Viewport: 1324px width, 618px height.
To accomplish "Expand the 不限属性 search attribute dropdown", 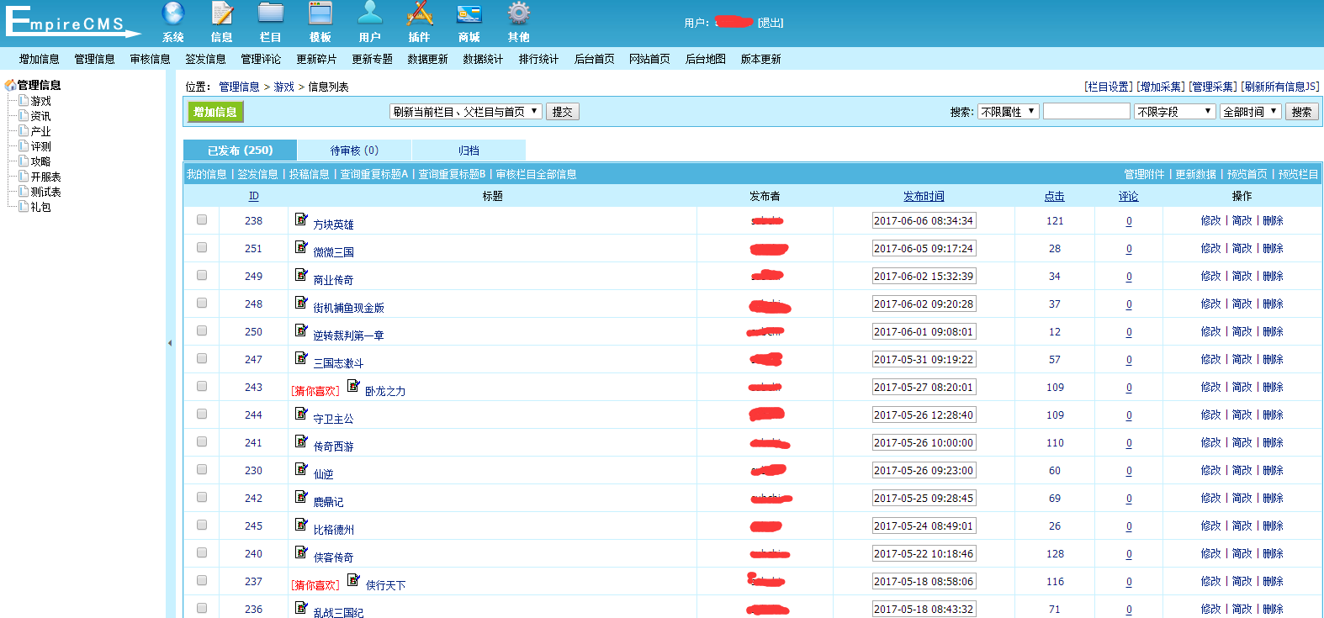I will click(x=1008, y=112).
